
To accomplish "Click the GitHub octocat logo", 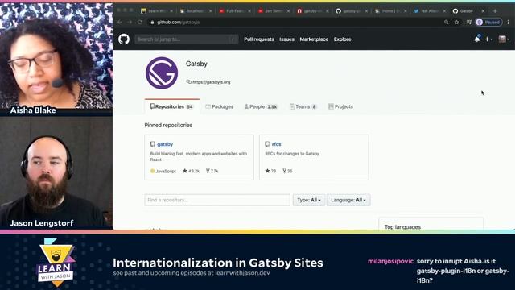I will [124, 39].
